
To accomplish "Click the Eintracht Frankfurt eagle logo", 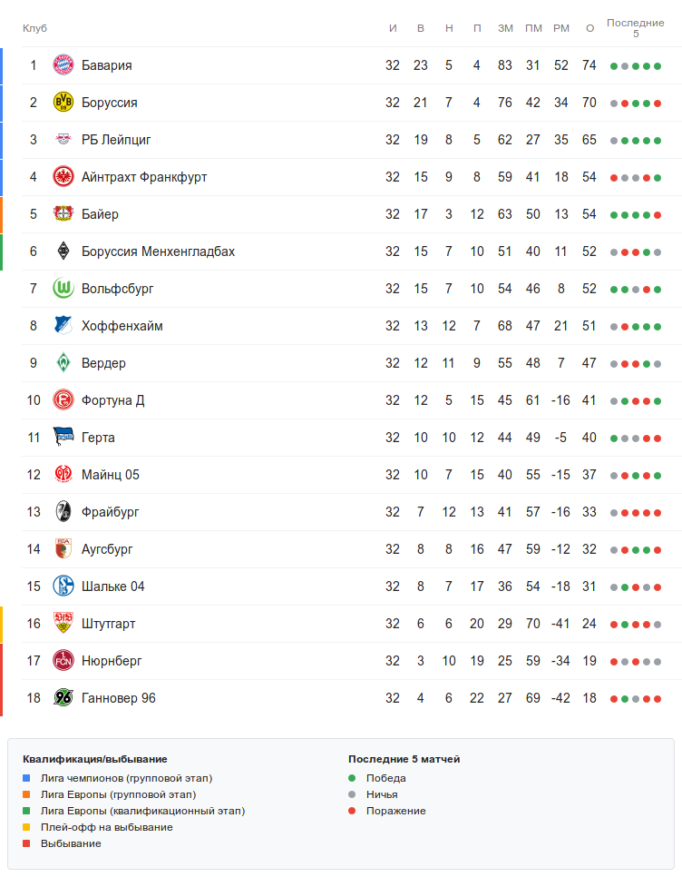I will tap(63, 177).
